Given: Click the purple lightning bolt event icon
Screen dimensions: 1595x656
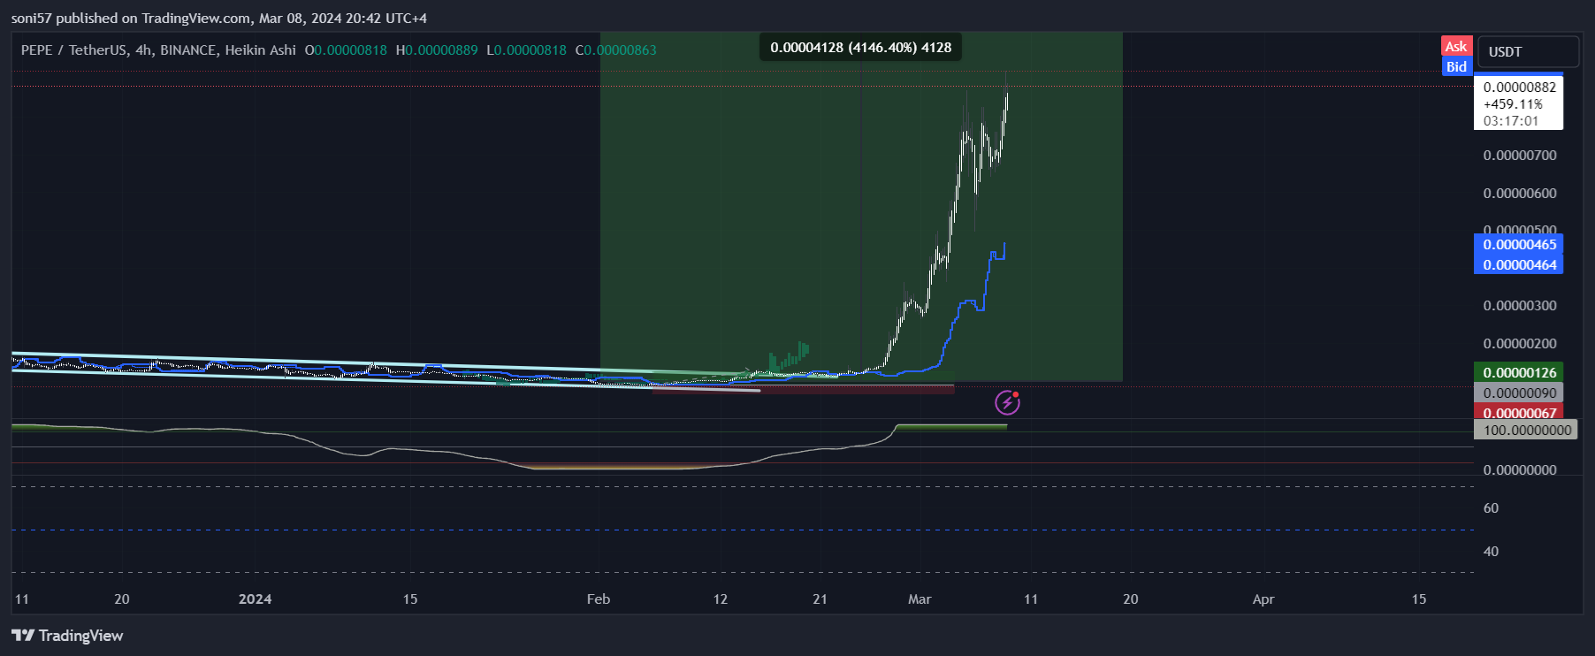Looking at the screenshot, I should coord(1007,403).
